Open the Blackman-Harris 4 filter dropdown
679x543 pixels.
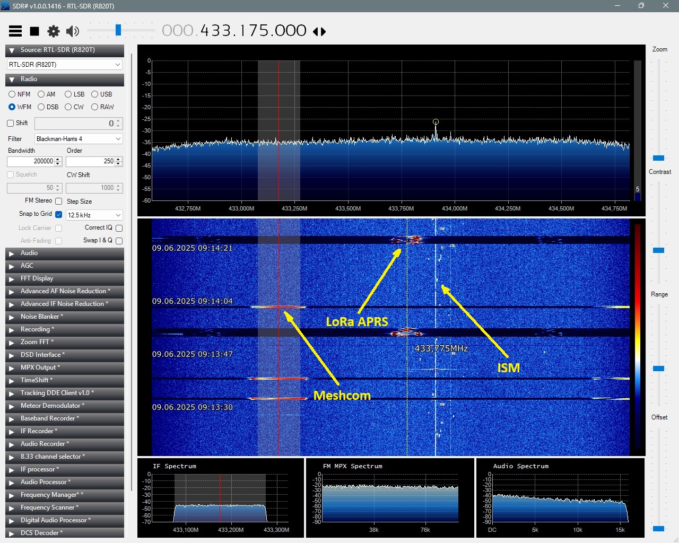[79, 139]
